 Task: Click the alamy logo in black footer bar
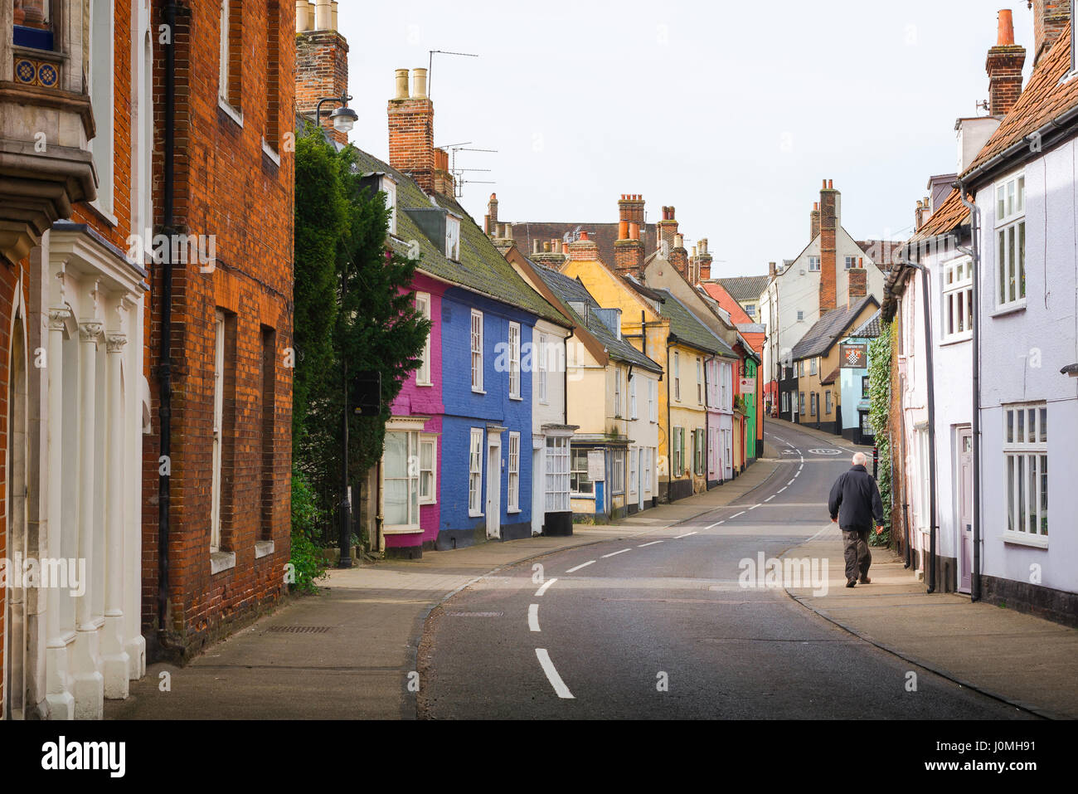click(x=84, y=757)
